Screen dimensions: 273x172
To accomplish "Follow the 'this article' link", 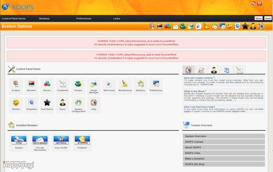I will click(x=235, y=82).
